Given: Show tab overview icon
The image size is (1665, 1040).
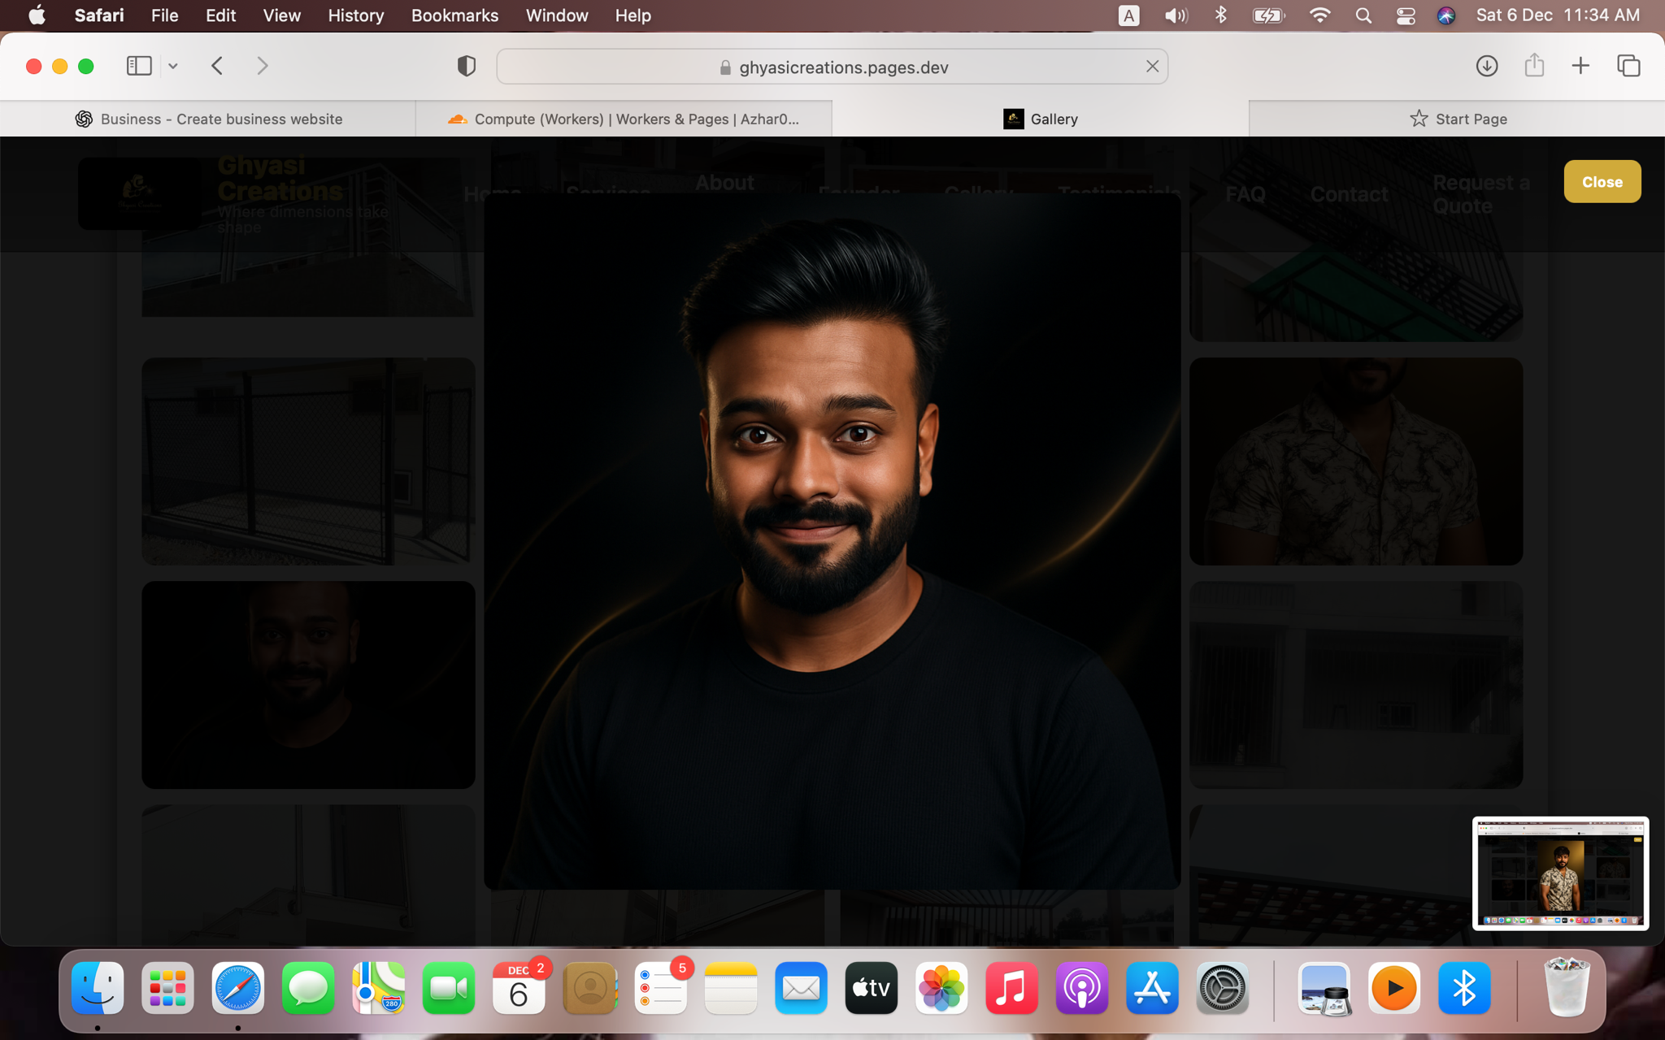Looking at the screenshot, I should click(x=1628, y=66).
